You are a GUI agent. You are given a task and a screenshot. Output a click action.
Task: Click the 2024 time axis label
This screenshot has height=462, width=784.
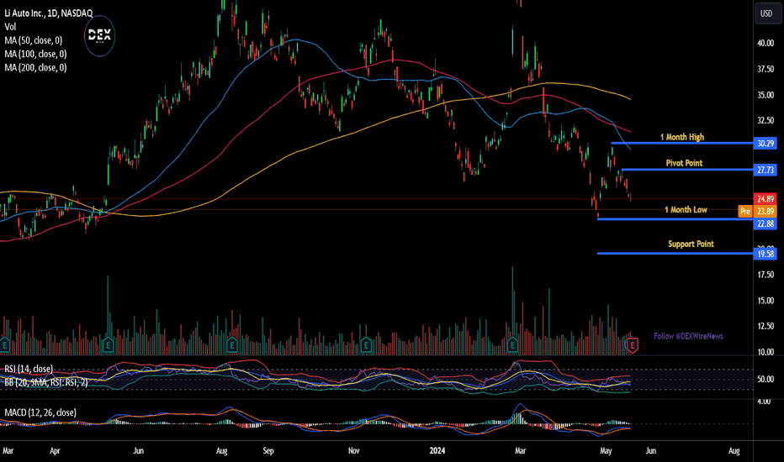pos(437,450)
